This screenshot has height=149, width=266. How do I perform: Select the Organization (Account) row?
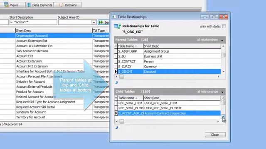tap(54, 36)
